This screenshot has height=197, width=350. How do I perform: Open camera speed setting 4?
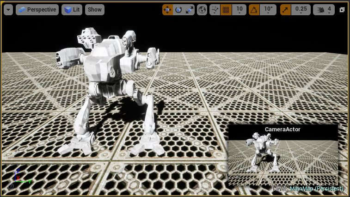click(324, 10)
